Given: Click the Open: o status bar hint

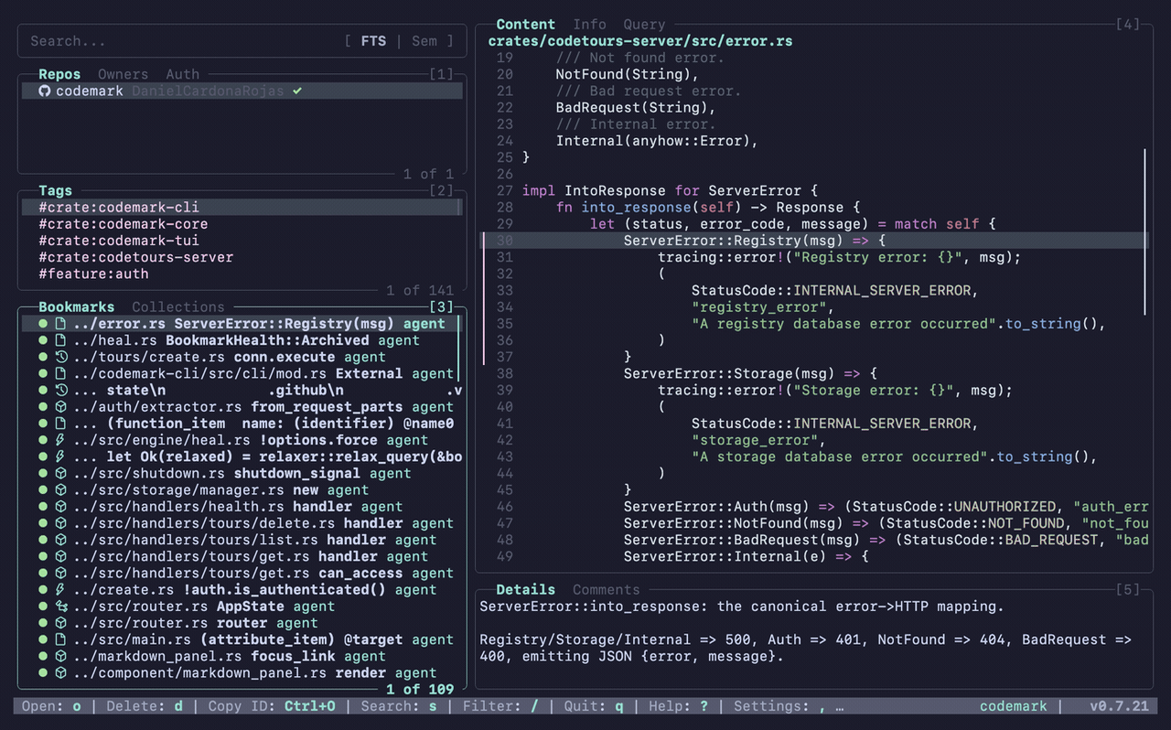Looking at the screenshot, I should point(51,706).
